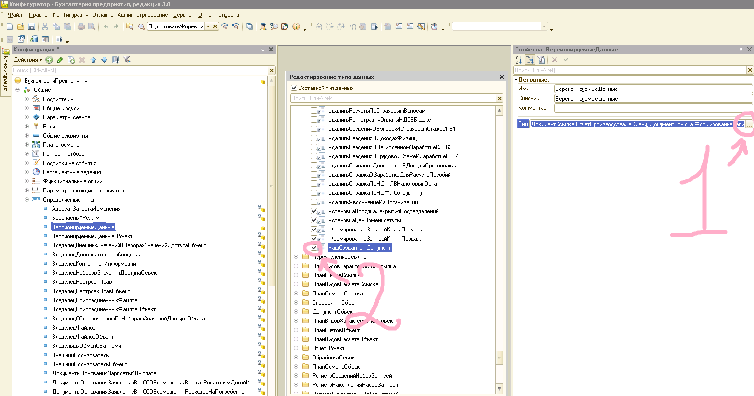Image resolution: width=754 pixels, height=396 pixels.
Task: Click the yellow info Help icon
Action: coord(296,26)
